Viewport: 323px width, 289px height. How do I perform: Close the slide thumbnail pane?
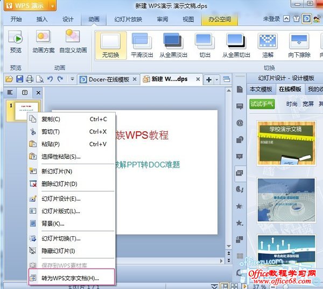point(38,93)
